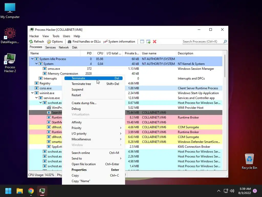Image resolution: width=262 pixels, height=197 pixels.
Task: Open the Hacker menu
Action: pos(34,36)
